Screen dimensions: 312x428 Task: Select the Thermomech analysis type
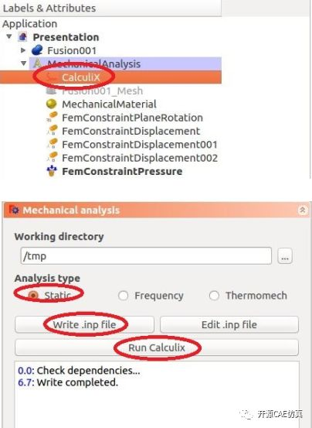point(214,296)
